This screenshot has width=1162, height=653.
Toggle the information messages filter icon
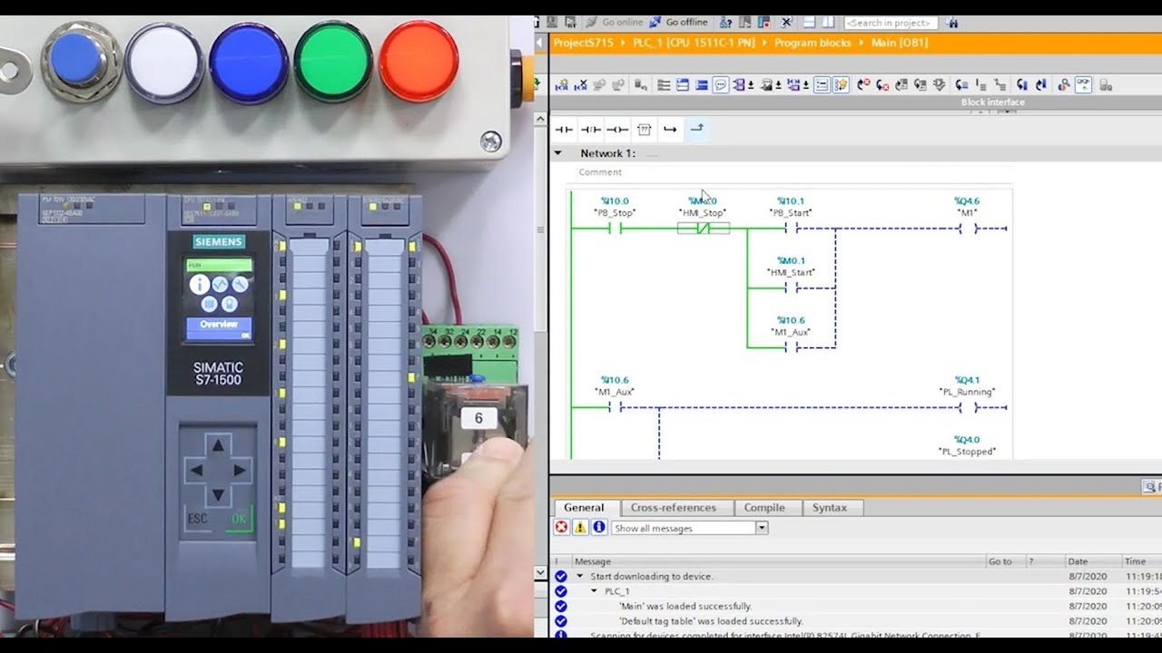coord(599,527)
